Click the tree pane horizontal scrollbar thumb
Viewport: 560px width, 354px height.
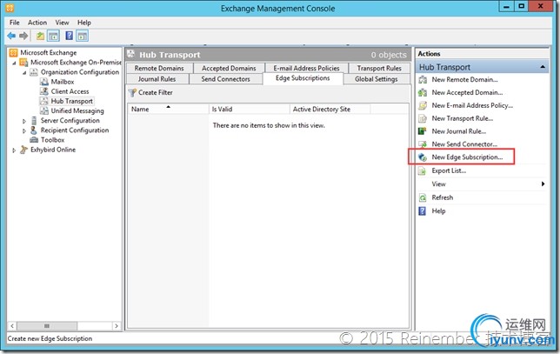pyautogui.click(x=47, y=326)
